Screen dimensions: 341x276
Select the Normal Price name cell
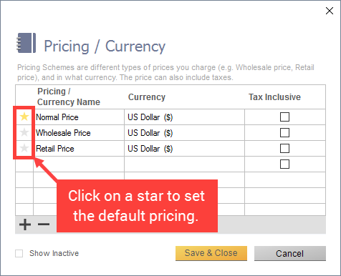[x=79, y=117]
